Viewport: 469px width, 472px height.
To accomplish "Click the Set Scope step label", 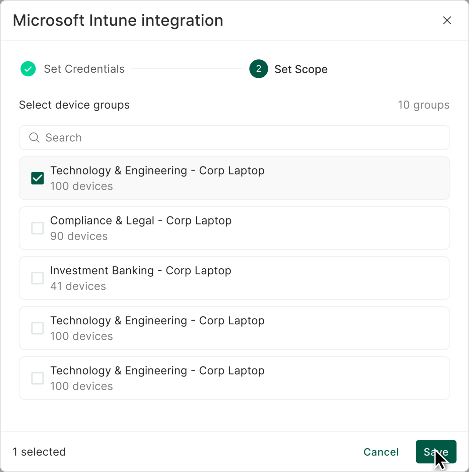I will (x=301, y=69).
